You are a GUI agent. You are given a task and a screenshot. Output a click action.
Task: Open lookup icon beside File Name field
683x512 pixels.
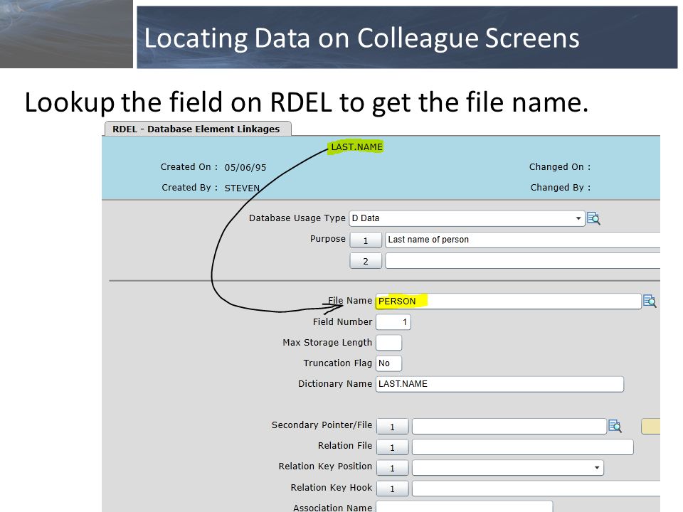pos(650,301)
